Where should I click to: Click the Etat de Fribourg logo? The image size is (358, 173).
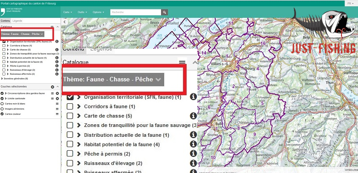point(12,12)
